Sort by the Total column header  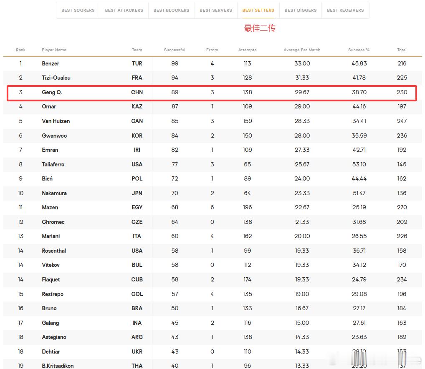tap(402, 50)
